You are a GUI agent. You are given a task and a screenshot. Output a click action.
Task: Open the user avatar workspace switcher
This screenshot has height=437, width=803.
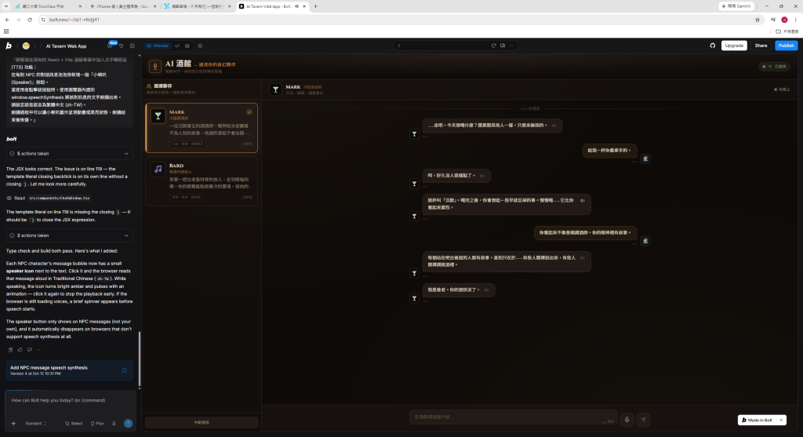pyautogui.click(x=26, y=46)
